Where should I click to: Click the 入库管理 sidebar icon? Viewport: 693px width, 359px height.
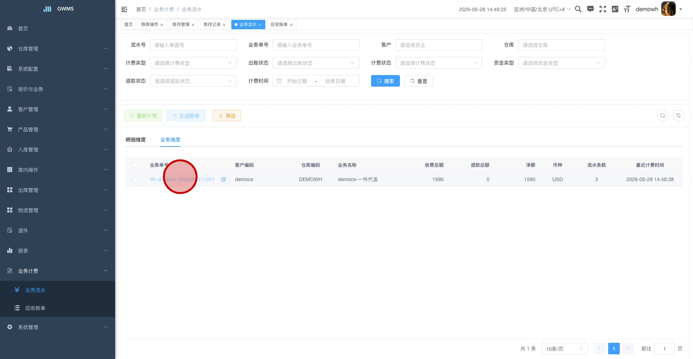click(10, 149)
